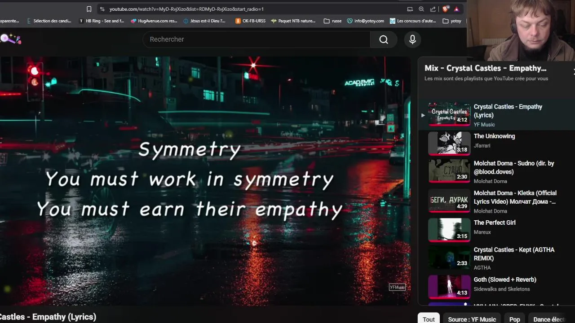
Task: Click the YouTube URL in the address bar
Action: click(186, 9)
